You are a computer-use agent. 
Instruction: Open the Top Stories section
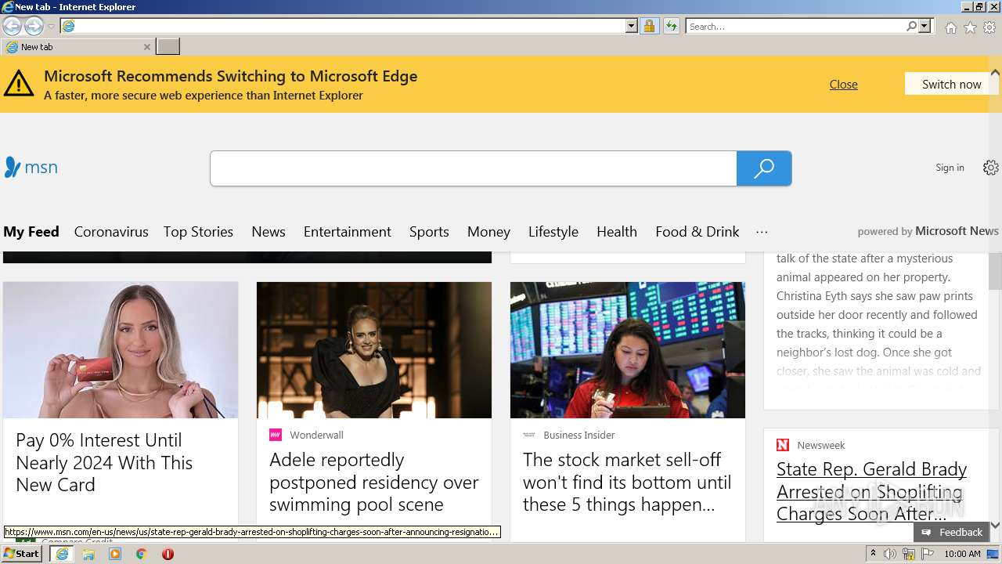198,231
